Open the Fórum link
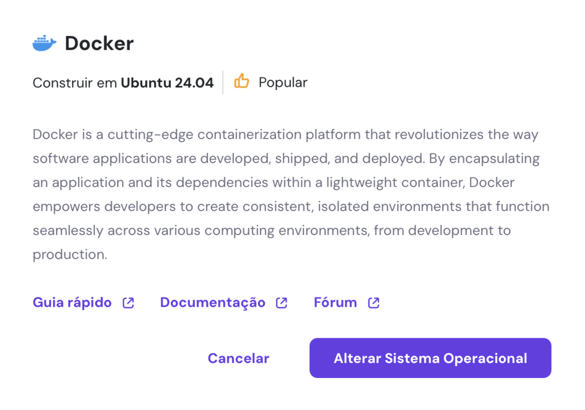The height and width of the screenshot is (410, 585). [335, 302]
